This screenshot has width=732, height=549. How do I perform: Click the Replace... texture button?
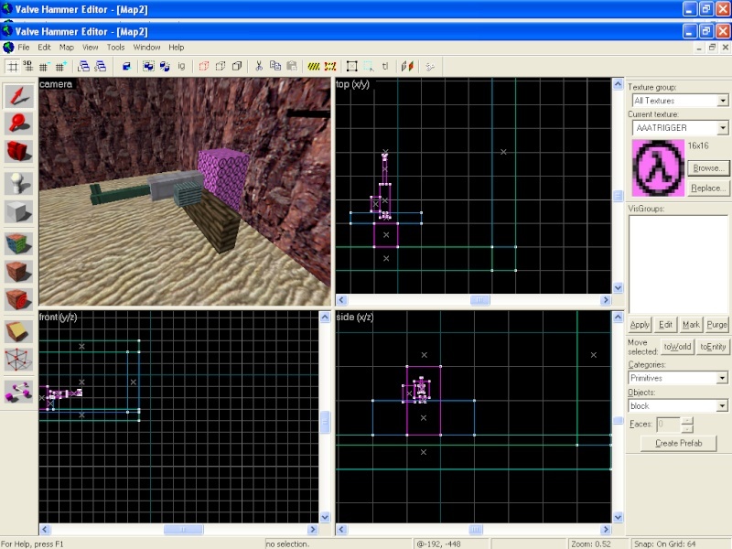click(x=707, y=188)
